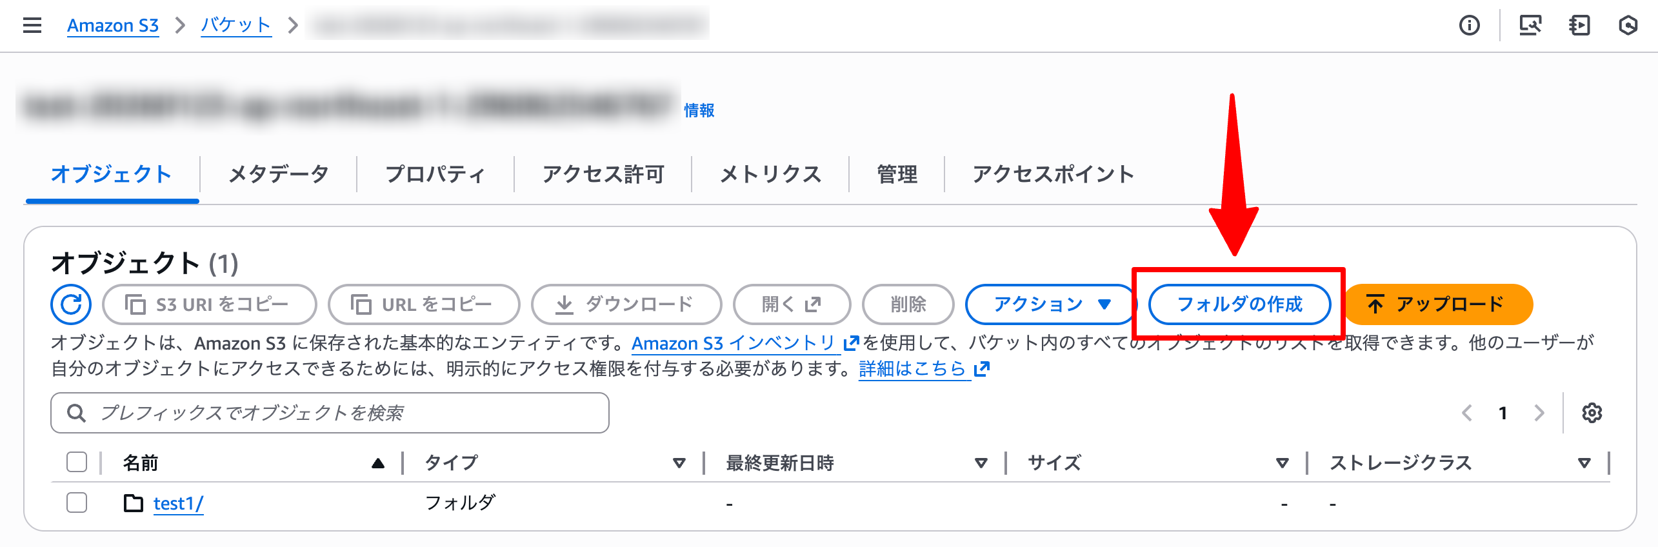Click the panel toggle icon in header
Screen dimensions: 1658x547
(1579, 26)
